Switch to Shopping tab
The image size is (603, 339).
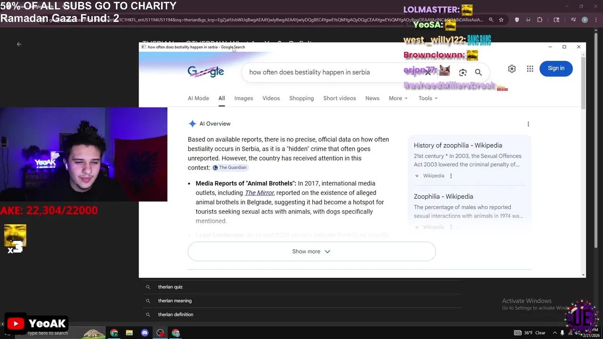click(x=301, y=98)
